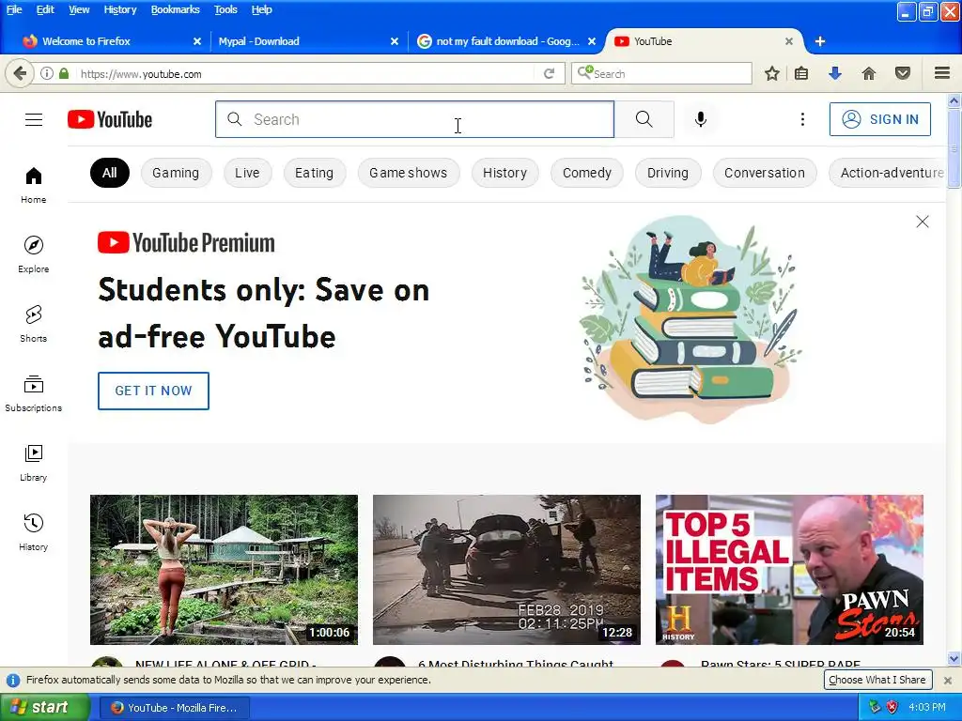Open the File menu
This screenshot has width=962, height=721.
14,9
